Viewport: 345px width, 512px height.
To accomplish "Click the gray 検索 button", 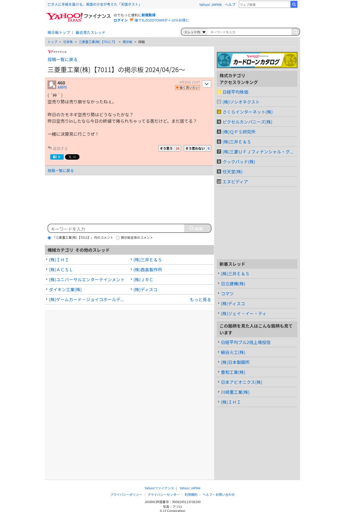I will pyautogui.click(x=197, y=229).
